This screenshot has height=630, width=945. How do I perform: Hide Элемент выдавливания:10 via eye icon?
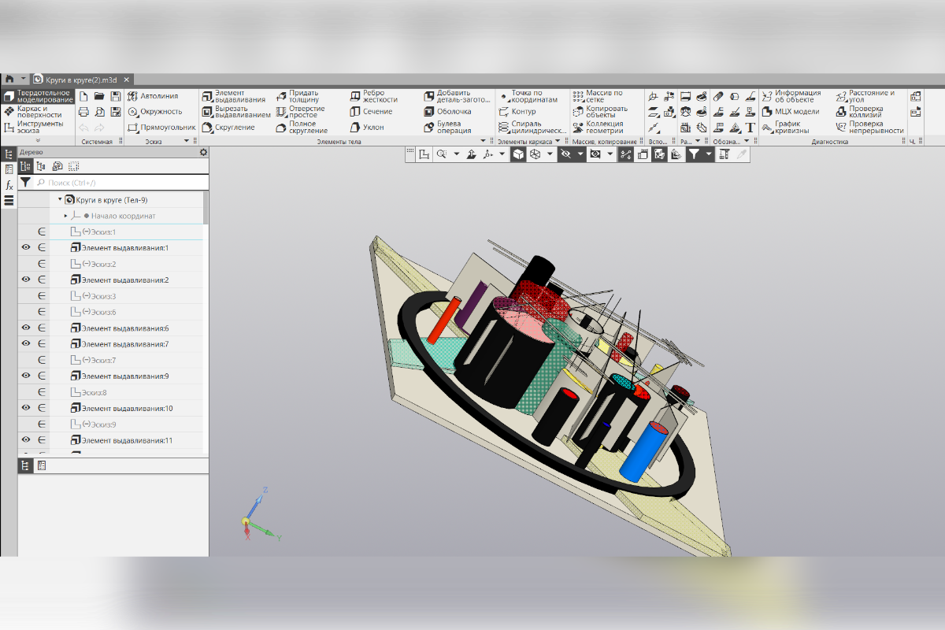(26, 408)
